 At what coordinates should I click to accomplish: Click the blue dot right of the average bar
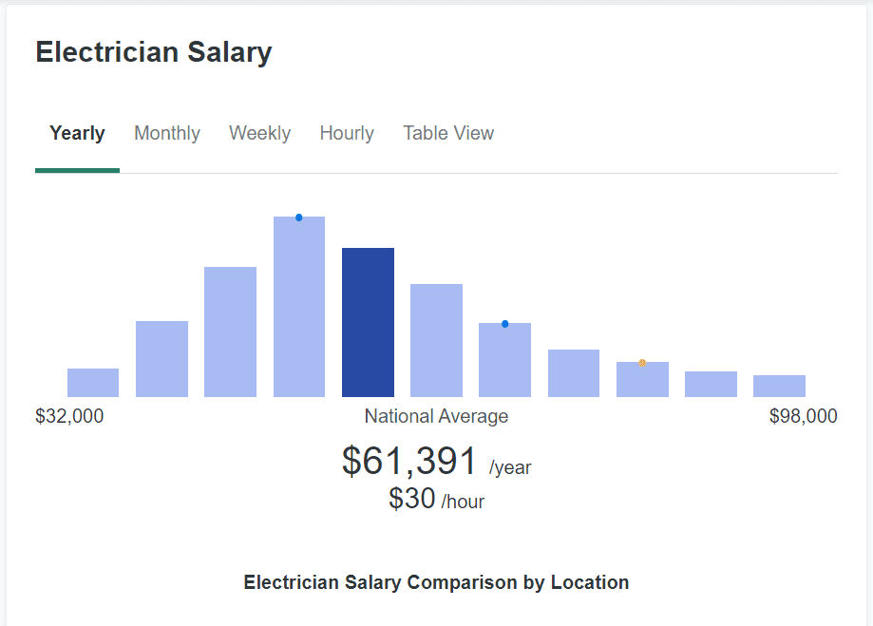click(504, 324)
